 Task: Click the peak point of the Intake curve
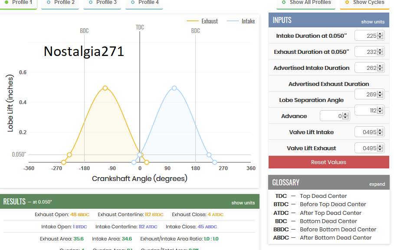coord(174,88)
